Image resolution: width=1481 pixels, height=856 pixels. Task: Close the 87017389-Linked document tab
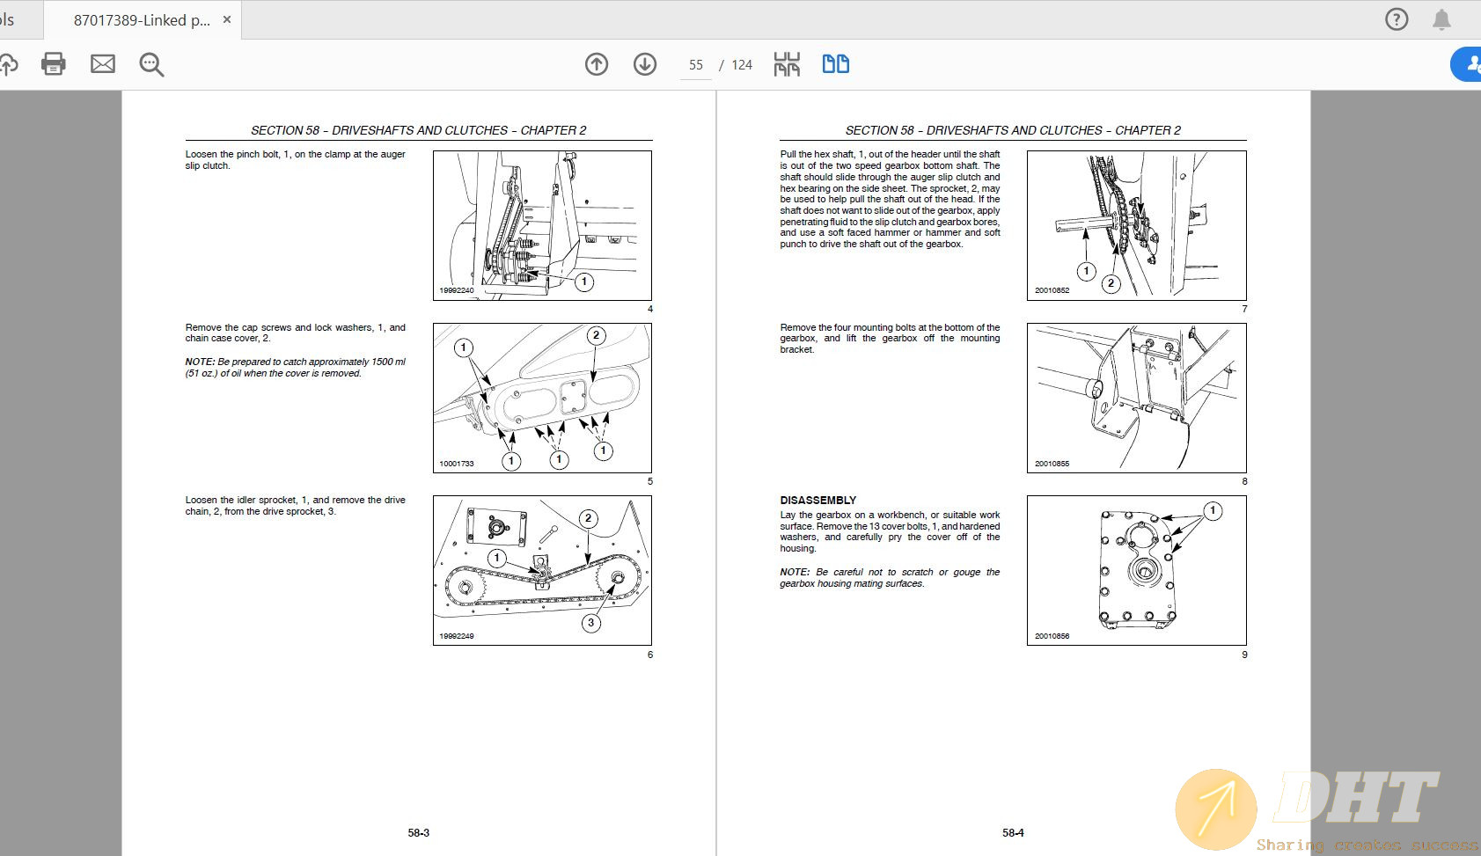(x=227, y=19)
